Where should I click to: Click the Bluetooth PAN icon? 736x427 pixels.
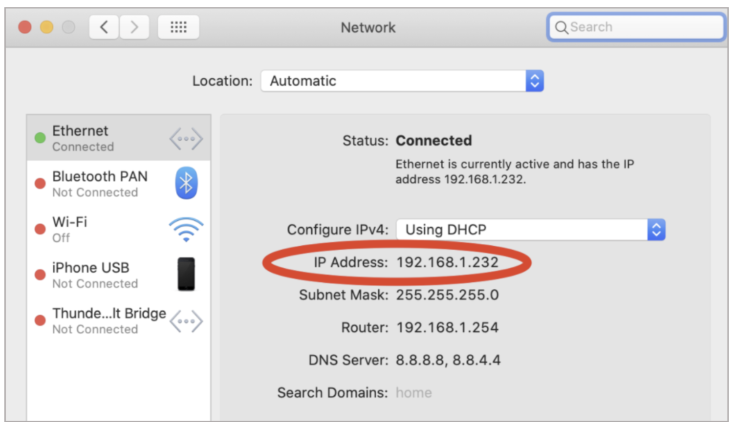(186, 183)
